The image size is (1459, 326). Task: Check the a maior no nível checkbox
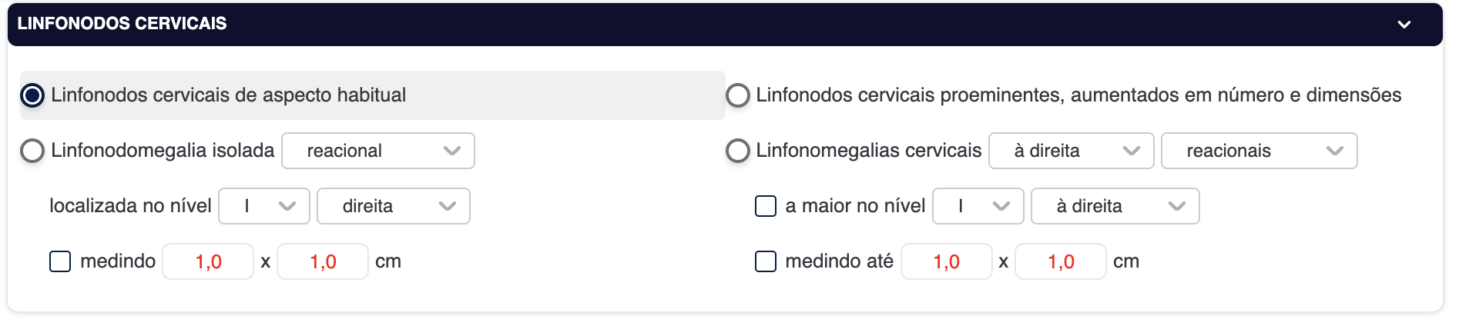[766, 206]
